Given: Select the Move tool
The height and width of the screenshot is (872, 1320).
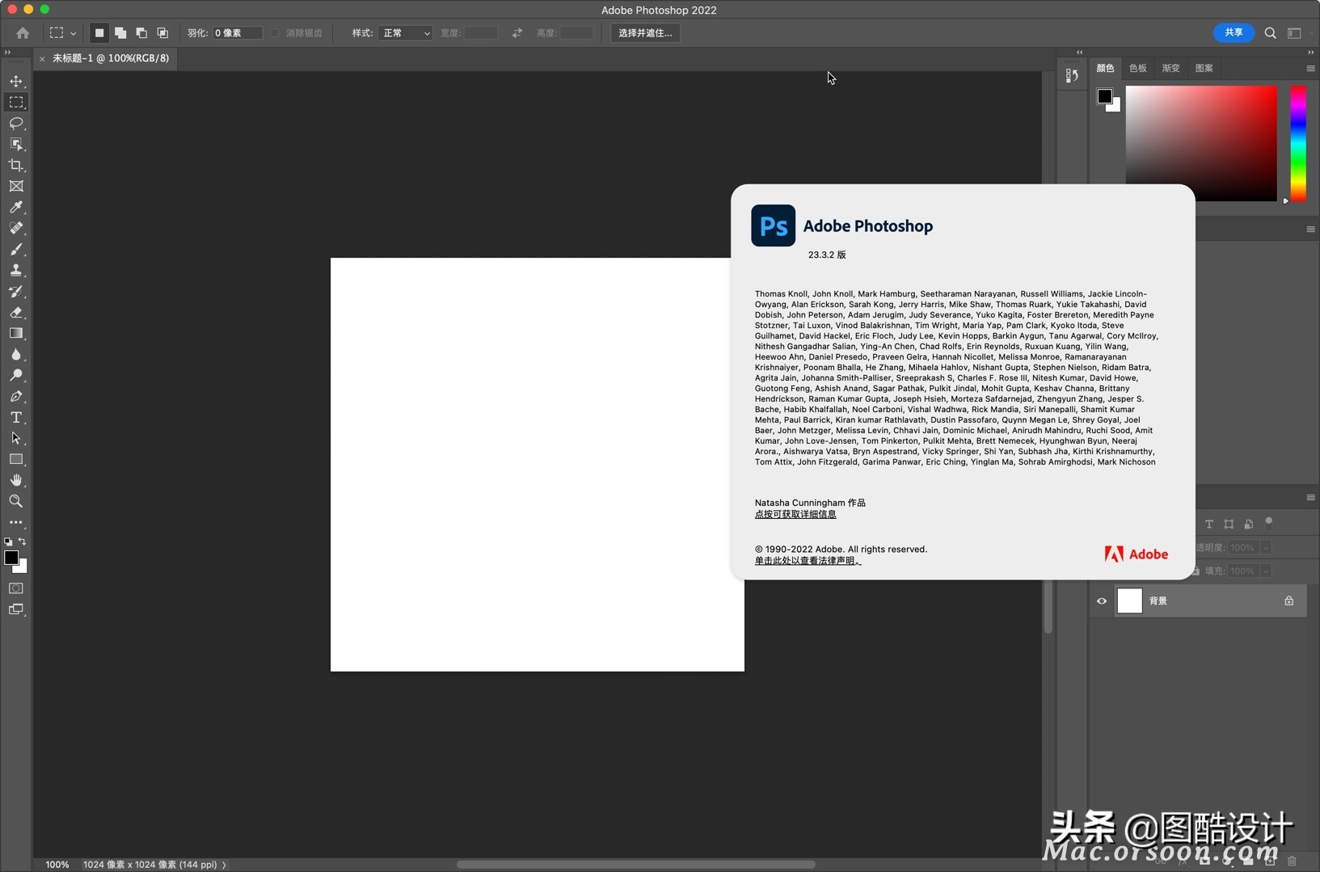Looking at the screenshot, I should tap(16, 81).
